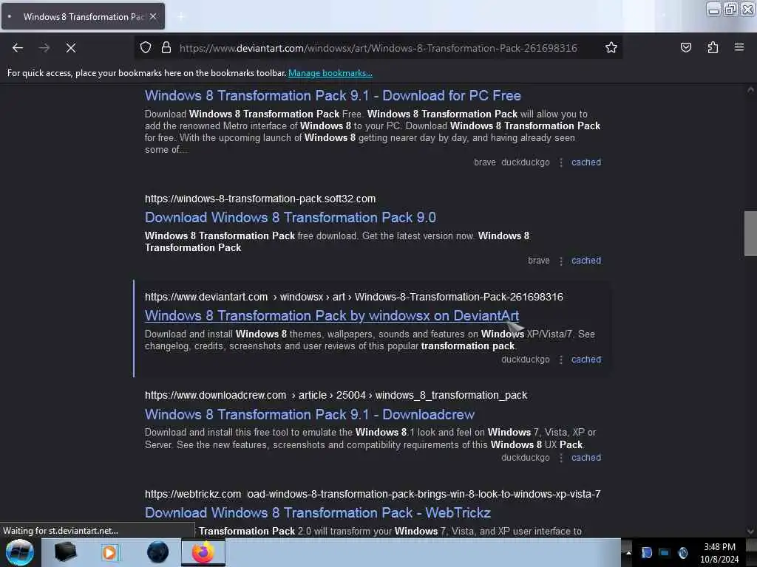The image size is (757, 567).
Task: Open options dots for soft32 result
Action: coord(560,261)
